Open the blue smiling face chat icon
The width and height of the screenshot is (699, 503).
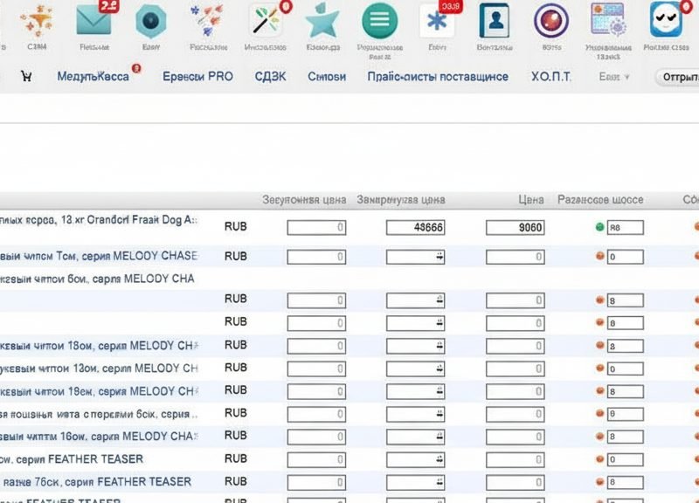[666, 19]
